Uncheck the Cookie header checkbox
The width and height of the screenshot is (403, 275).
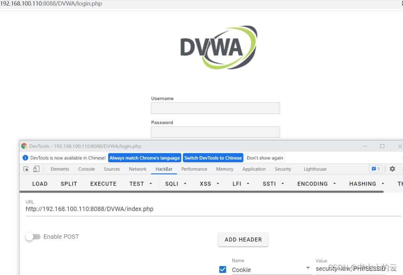(x=223, y=269)
